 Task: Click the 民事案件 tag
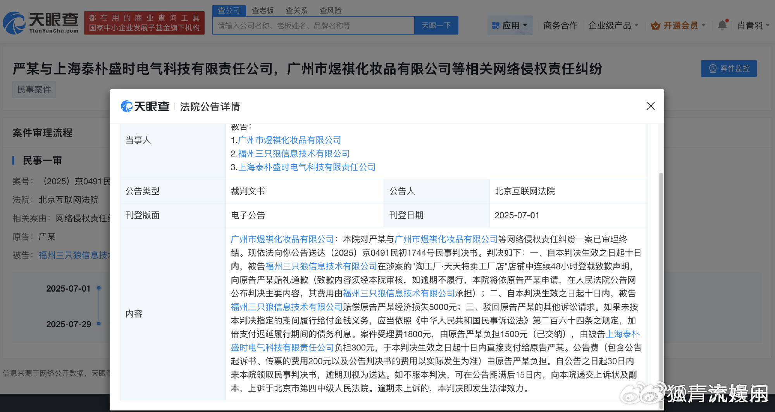tap(34, 89)
